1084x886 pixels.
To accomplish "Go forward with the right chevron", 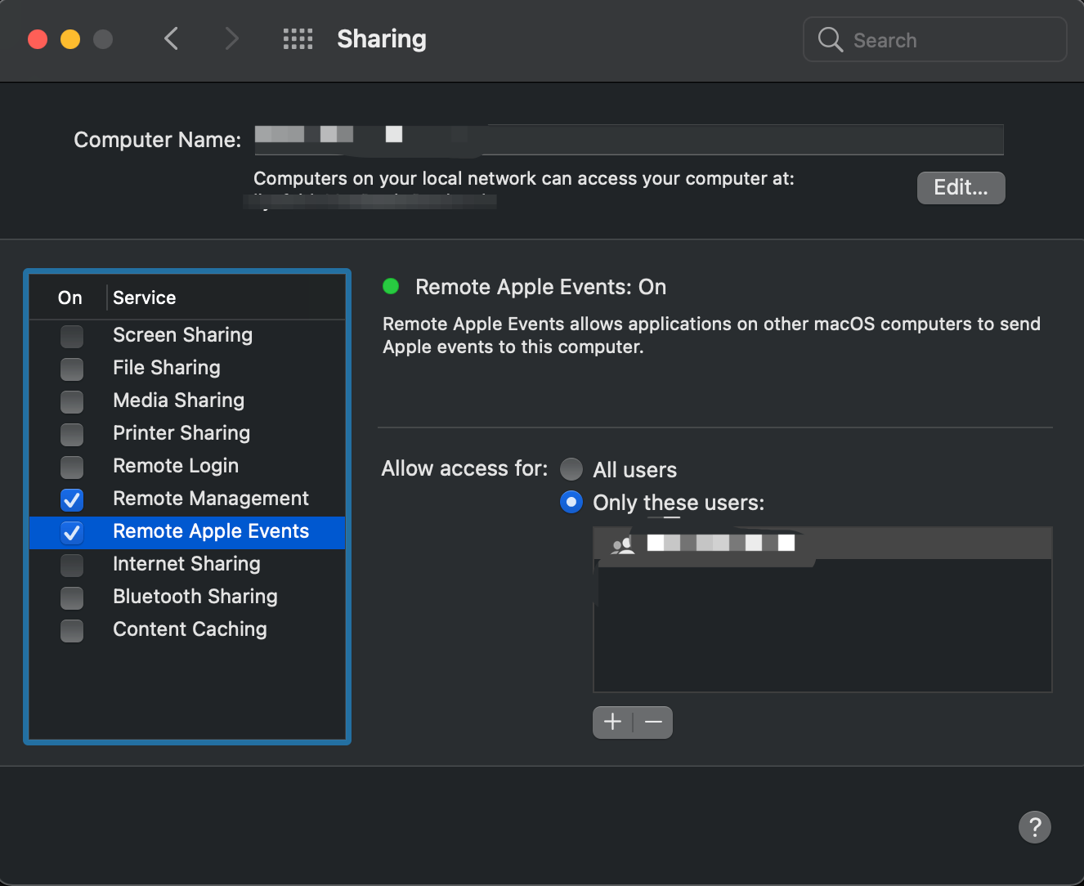I will pyautogui.click(x=232, y=38).
